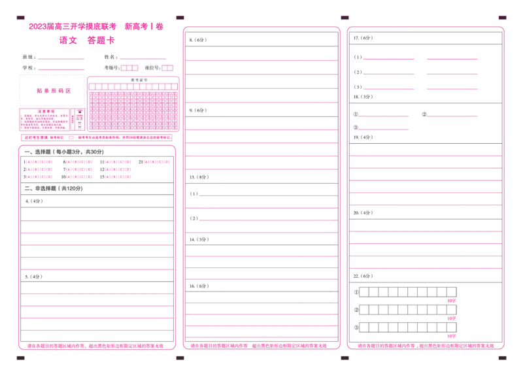This screenshot has width=523, height=370.
Task: Select the large black square in the right panel
Action: point(478,313)
